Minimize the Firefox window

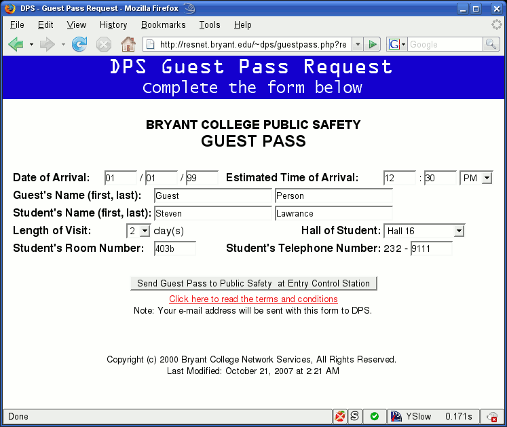coord(463,9)
